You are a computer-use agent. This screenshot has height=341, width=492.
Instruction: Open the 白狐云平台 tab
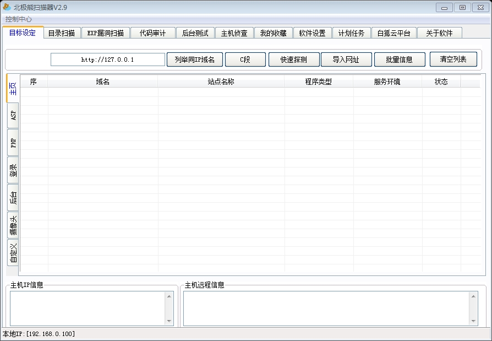[394, 33]
